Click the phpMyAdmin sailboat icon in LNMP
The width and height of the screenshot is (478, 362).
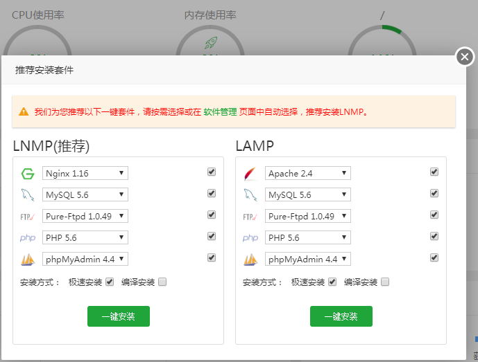point(28,260)
